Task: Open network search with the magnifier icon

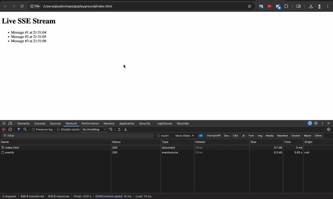Action: pyautogui.click(x=25, y=129)
